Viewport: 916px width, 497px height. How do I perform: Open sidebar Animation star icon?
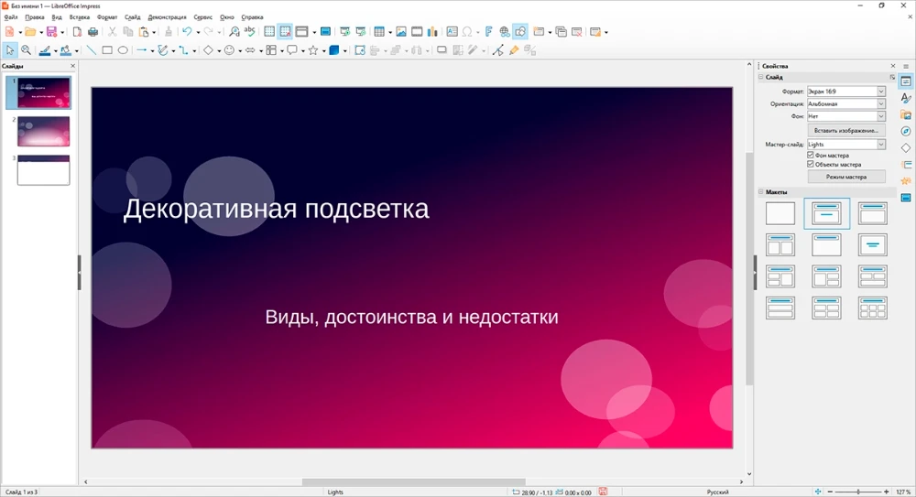click(x=906, y=181)
